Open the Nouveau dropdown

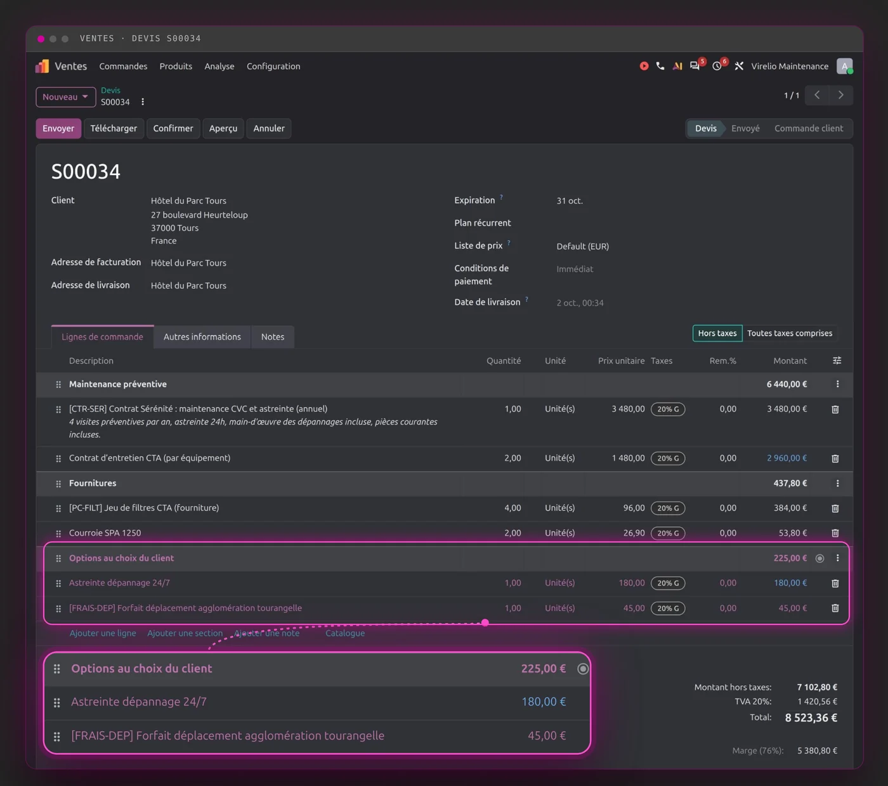click(x=65, y=97)
